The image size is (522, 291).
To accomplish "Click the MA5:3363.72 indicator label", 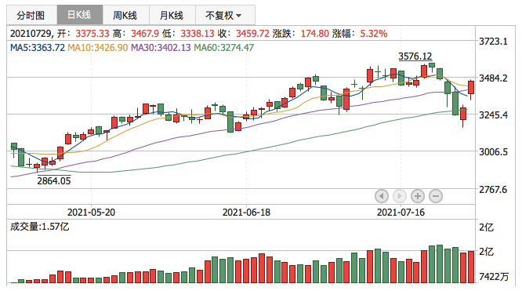I will [x=38, y=48].
